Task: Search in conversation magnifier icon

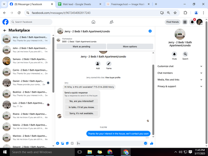Action: pos(185,54)
